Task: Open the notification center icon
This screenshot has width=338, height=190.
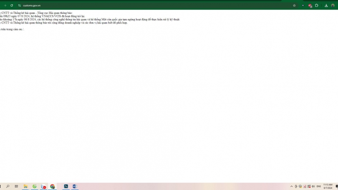Action: pyautogui.click(x=336, y=186)
